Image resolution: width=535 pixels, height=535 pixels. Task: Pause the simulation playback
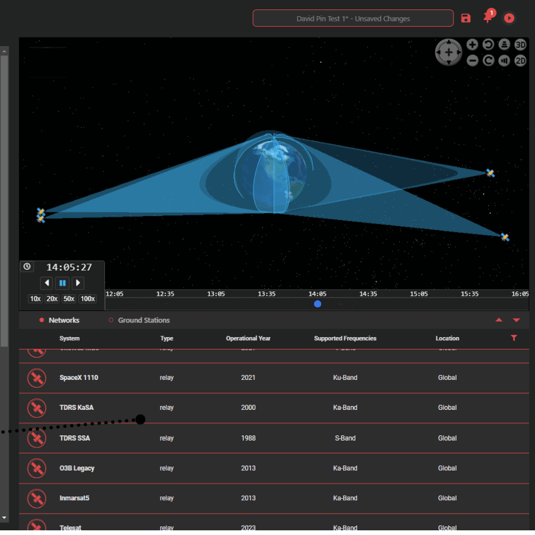point(62,283)
